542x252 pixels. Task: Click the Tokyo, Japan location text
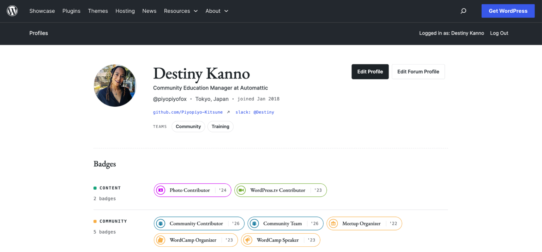click(212, 99)
